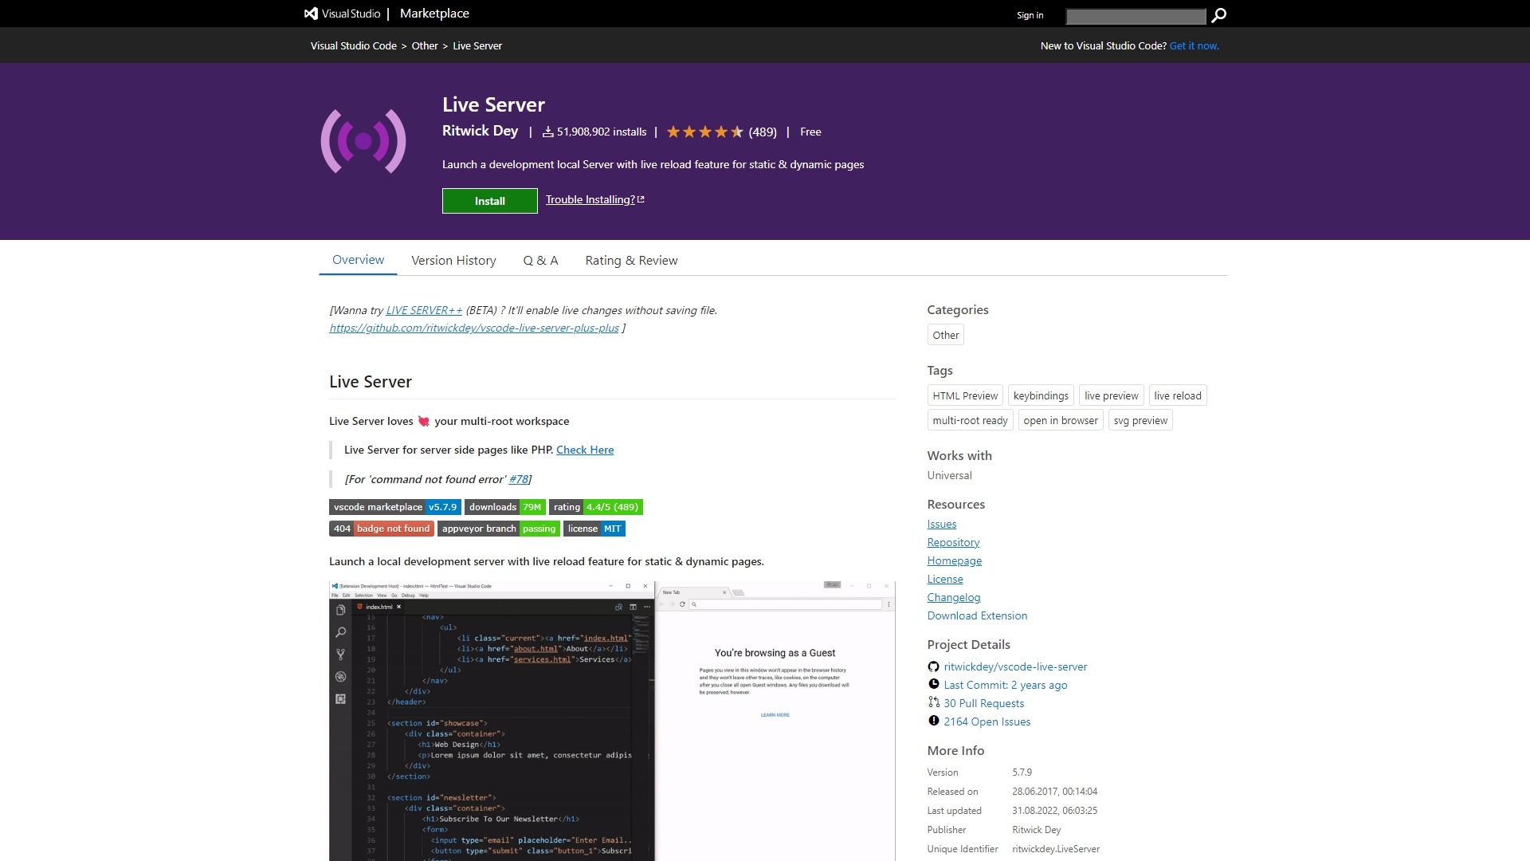Click the 404 badge not found badge

[x=382, y=529]
